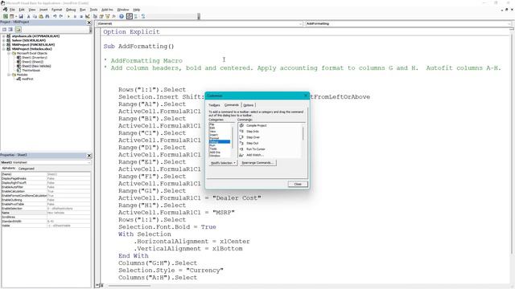The height and width of the screenshot is (289, 515).
Task: Open the Help menu
Action: (137, 10)
